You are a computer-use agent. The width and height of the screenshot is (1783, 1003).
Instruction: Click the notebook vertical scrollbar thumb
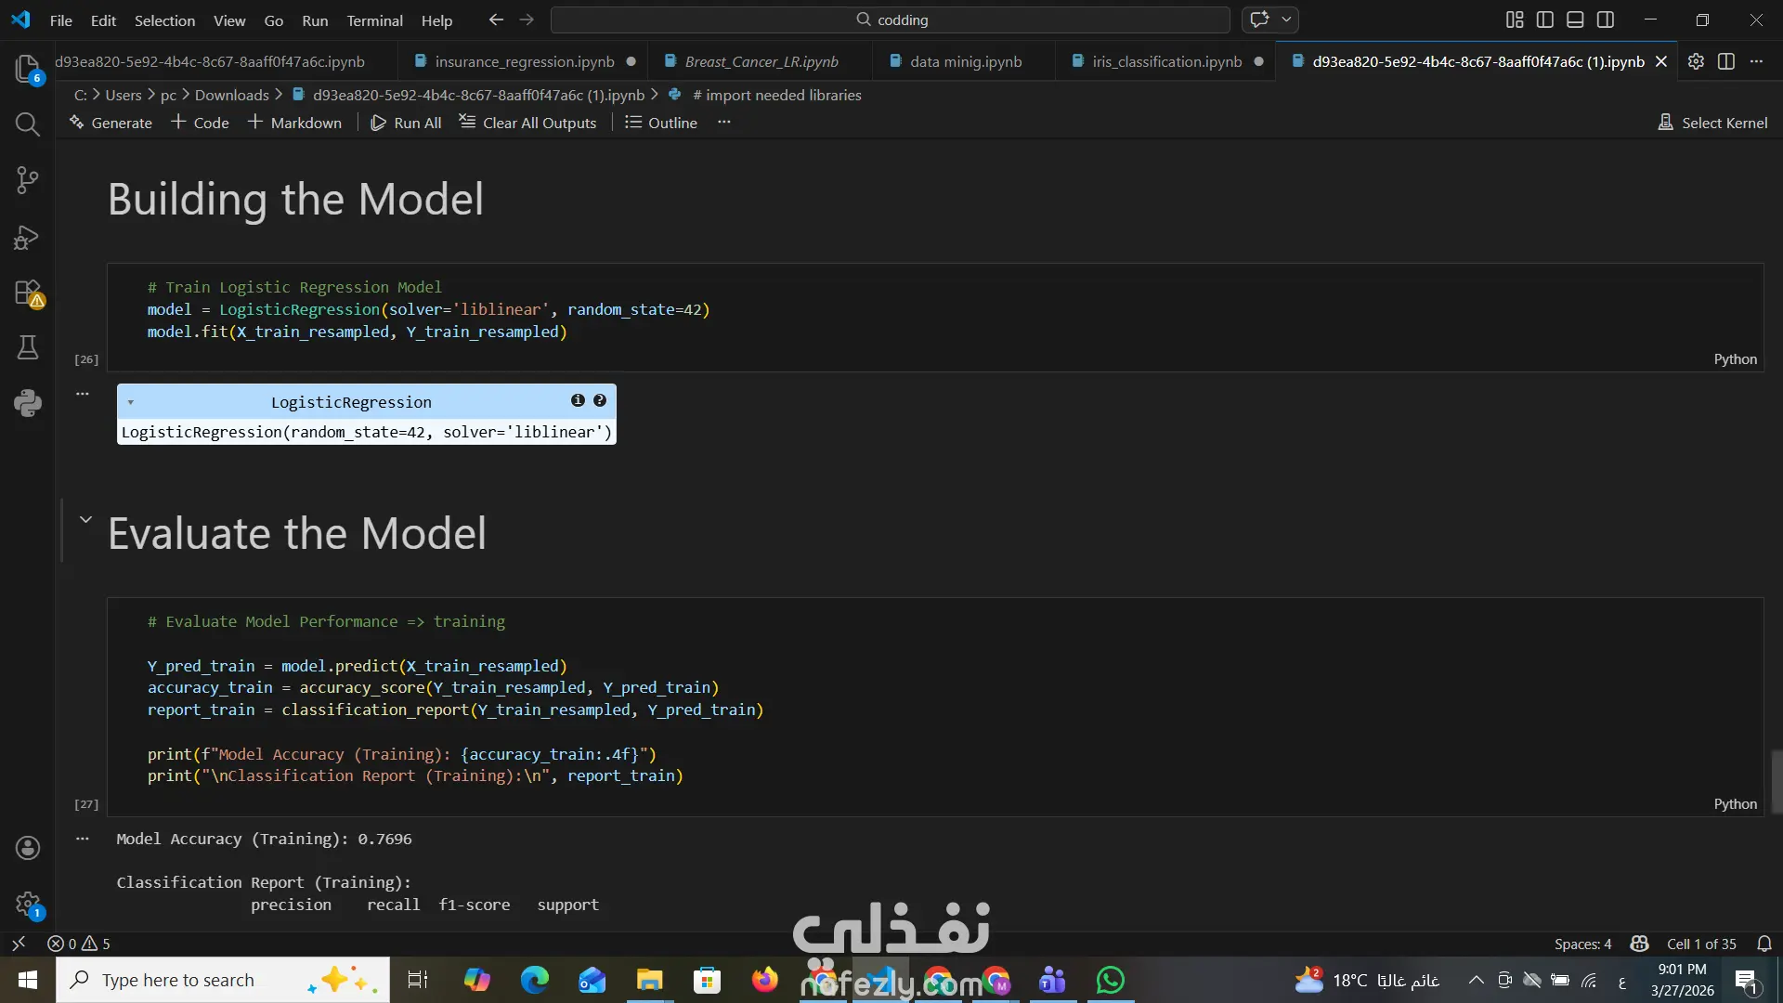click(x=1776, y=782)
